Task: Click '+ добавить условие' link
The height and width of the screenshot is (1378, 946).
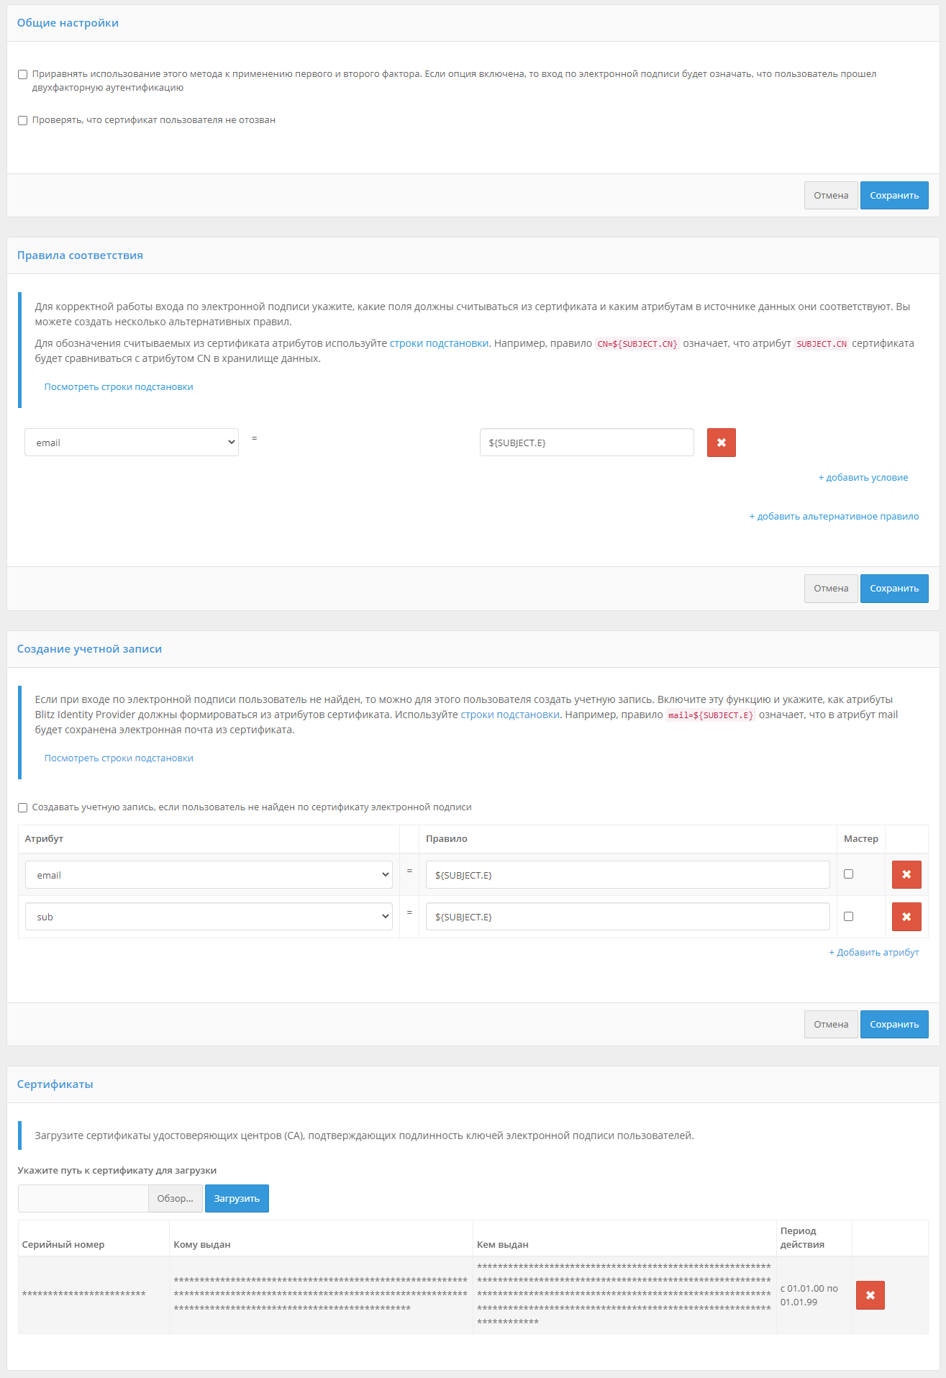Action: click(x=863, y=478)
